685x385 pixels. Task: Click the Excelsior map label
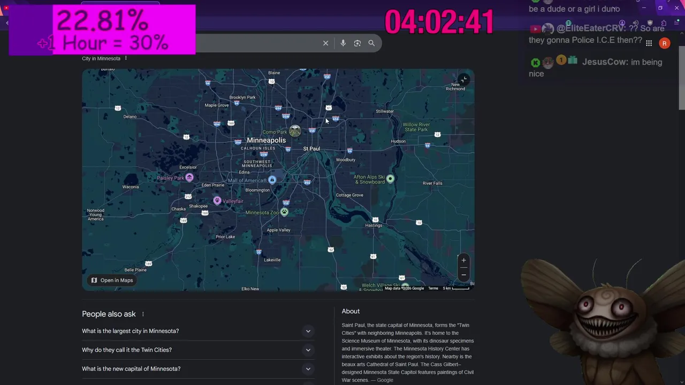coord(188,167)
